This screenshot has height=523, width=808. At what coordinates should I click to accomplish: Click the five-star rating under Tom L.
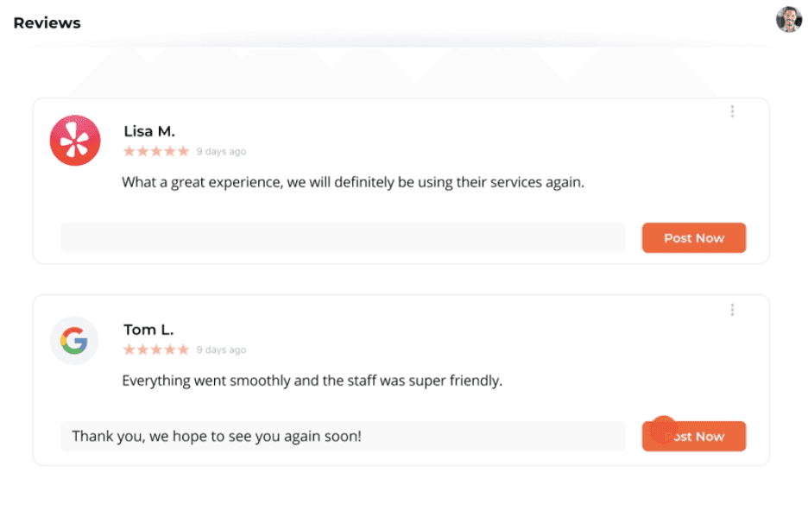[155, 349]
